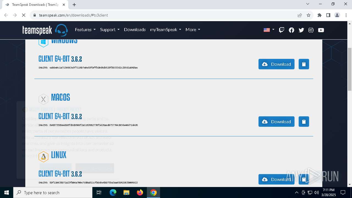Image resolution: width=352 pixels, height=198 pixels.
Task: Open the Windows Start menu
Action: (7, 193)
